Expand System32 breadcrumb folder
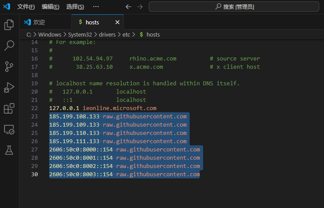 pos(80,34)
